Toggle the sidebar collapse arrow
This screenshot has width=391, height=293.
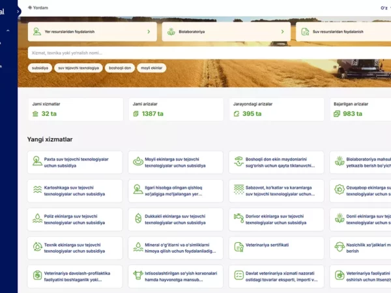(x=19, y=10)
